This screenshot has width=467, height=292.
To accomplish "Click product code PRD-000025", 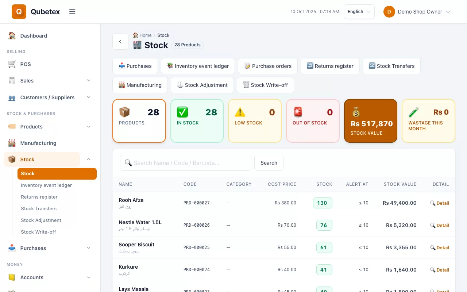I will (x=197, y=247).
